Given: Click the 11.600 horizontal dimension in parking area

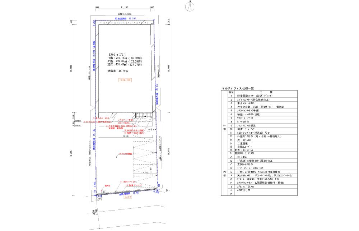Looking at the screenshot, I should (x=125, y=137).
